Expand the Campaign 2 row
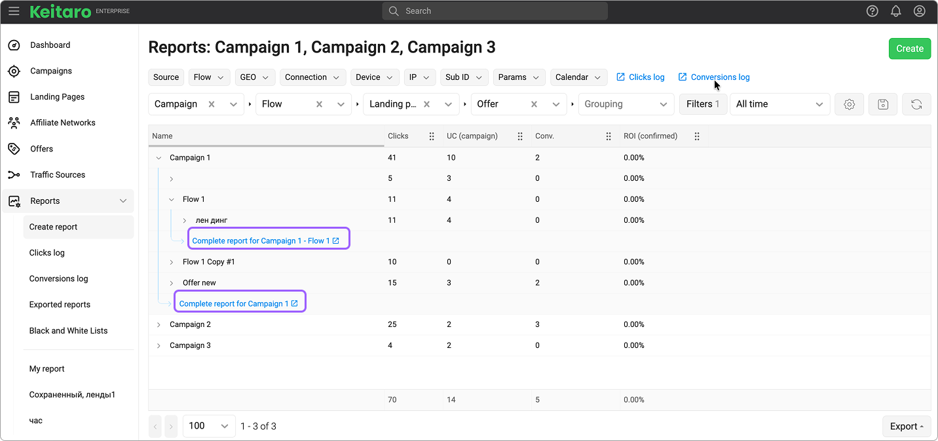The height and width of the screenshot is (441, 938). [x=159, y=325]
